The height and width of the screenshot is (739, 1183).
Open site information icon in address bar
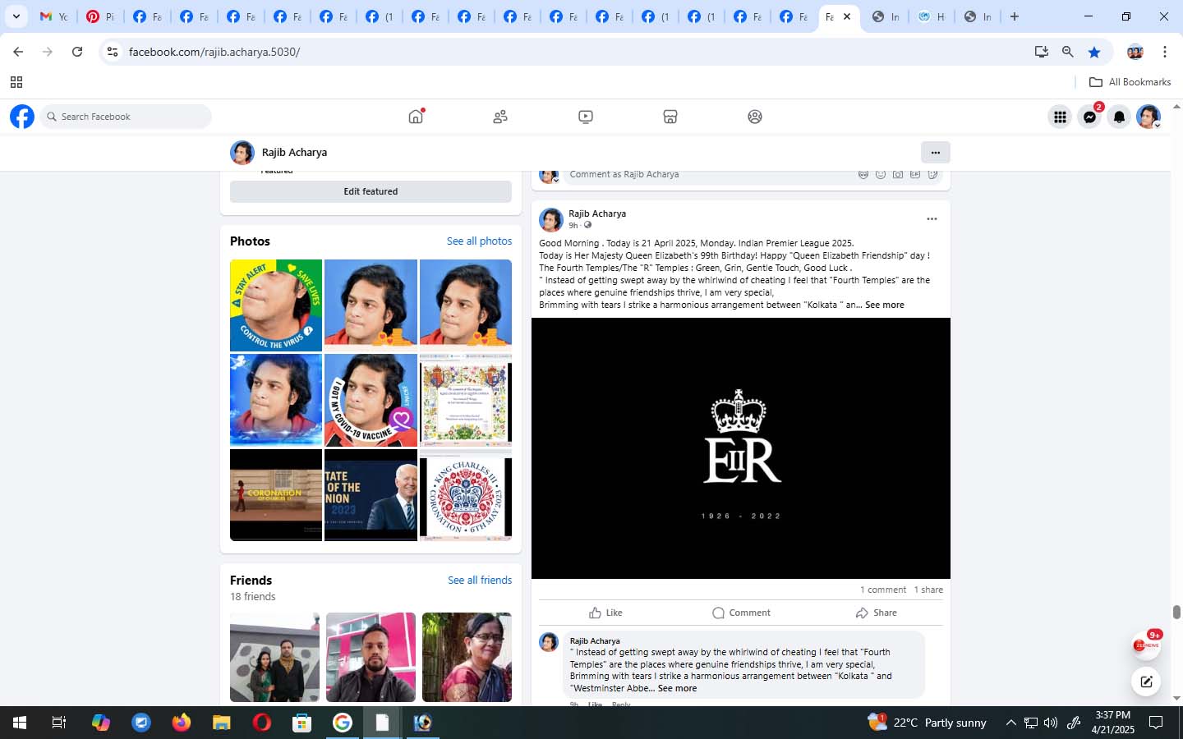(x=113, y=52)
